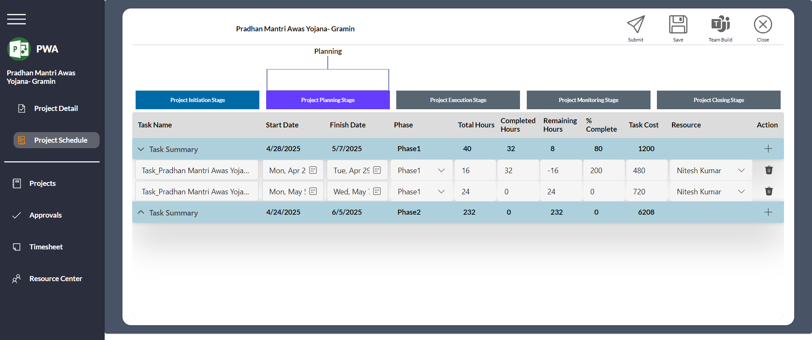Viewport: 812px width, 340px height.
Task: Click the Project Schedule sidebar icon
Action: [x=22, y=140]
